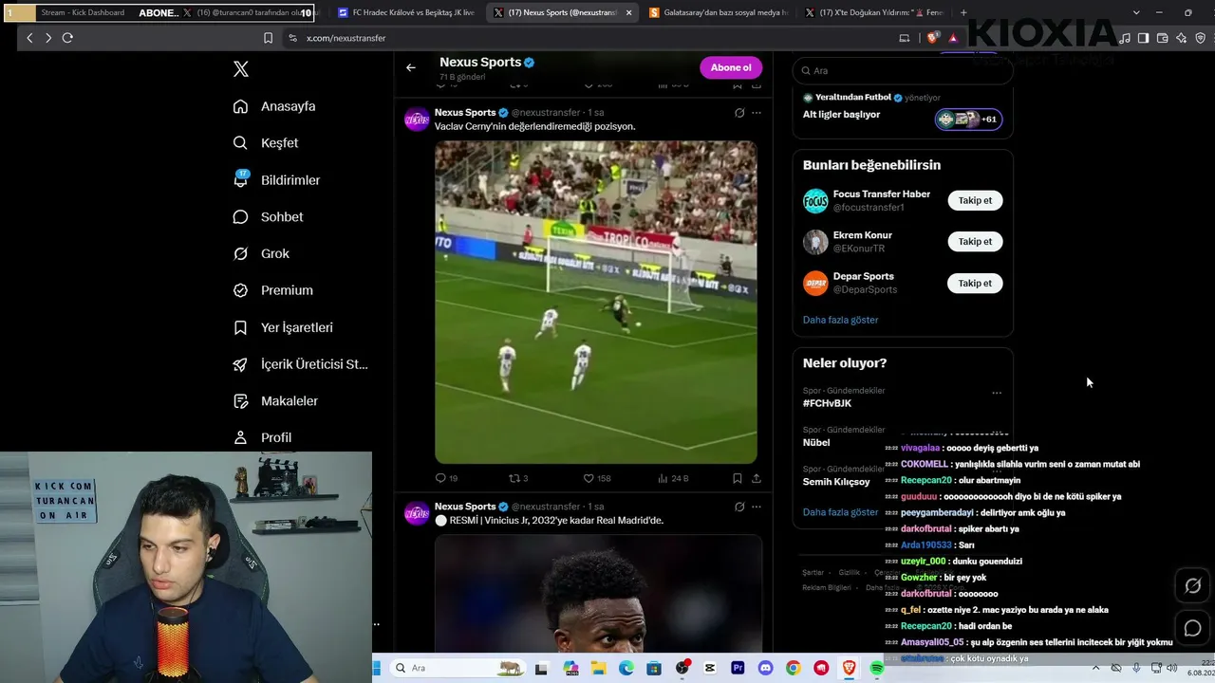Screen dimensions: 1215x683
Task: Focus the Ara search field on X
Action: tap(903, 70)
